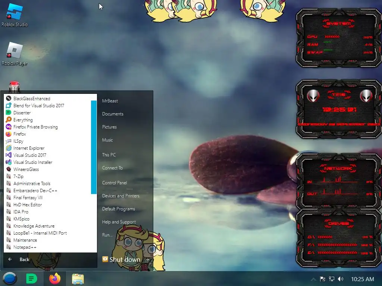Click the Shut down button
Screen dimensions: 382x286
click(x=121, y=260)
